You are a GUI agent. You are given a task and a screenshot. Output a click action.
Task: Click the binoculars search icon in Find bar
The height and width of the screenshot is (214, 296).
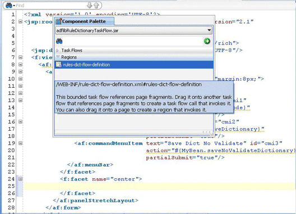click(9, 5)
